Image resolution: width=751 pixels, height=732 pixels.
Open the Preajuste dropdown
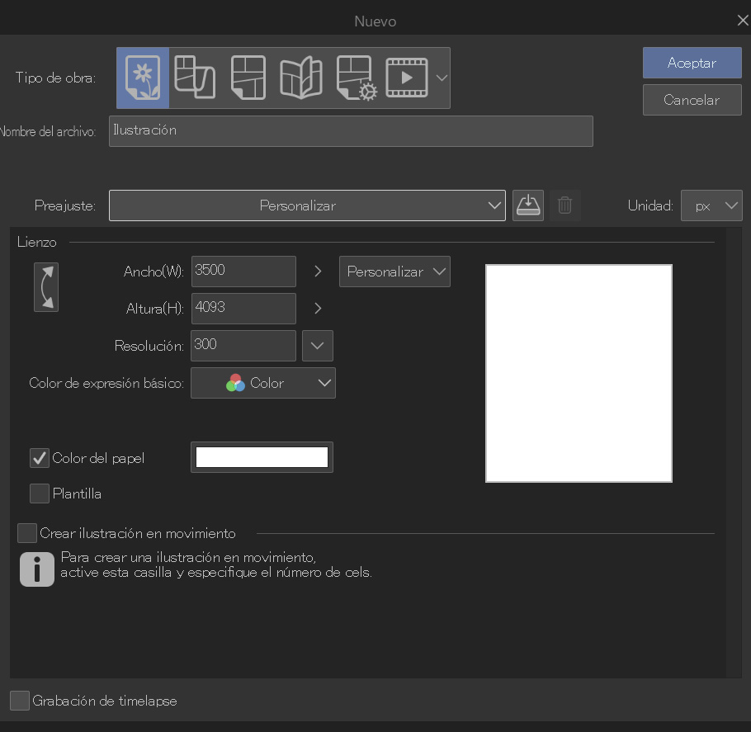pyautogui.click(x=307, y=205)
